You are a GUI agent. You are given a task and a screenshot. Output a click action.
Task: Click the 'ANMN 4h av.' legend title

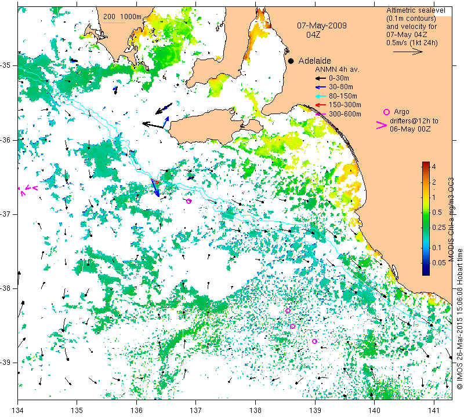tap(337, 69)
